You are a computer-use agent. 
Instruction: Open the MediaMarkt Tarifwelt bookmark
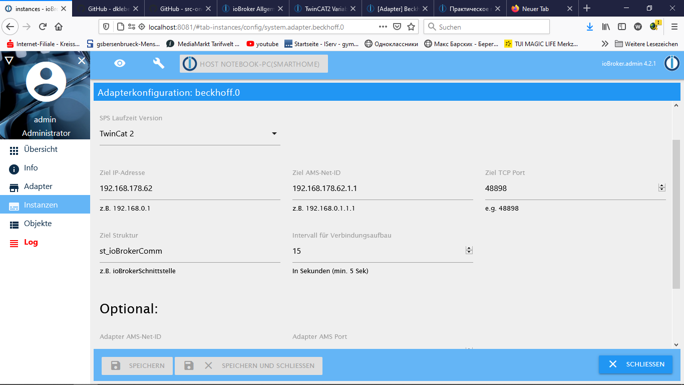click(203, 44)
